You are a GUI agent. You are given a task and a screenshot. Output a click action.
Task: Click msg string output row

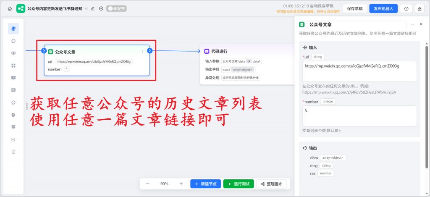point(321,165)
